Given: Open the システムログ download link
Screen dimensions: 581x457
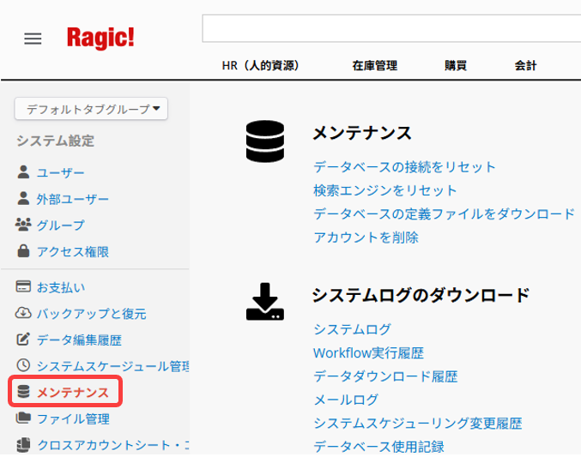Looking at the screenshot, I should tap(353, 329).
